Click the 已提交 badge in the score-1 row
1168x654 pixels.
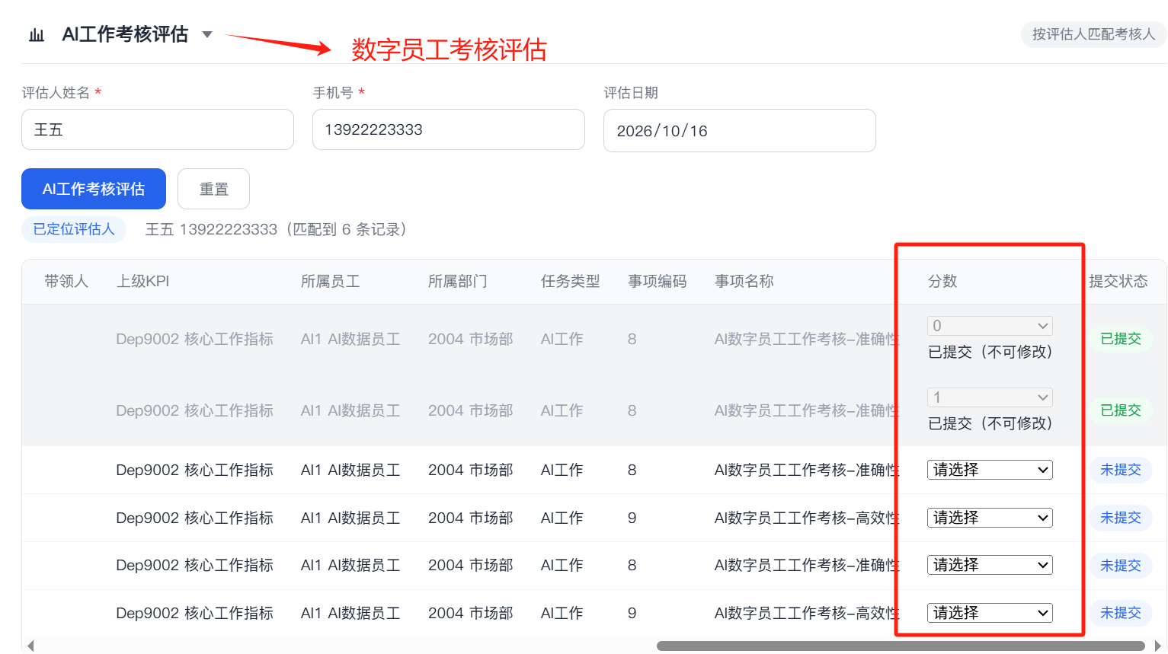point(1121,410)
